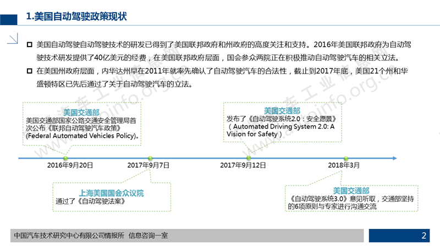Click the arrowhead at the timeline end
This screenshot has height=247, width=440.
394,158
